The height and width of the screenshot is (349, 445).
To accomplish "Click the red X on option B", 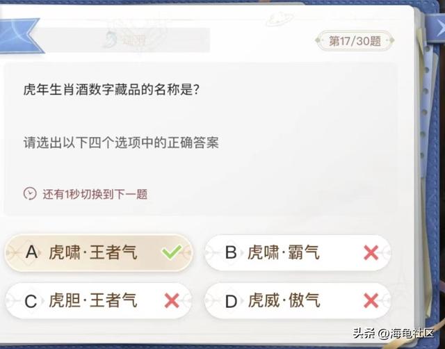I will pos(371,252).
